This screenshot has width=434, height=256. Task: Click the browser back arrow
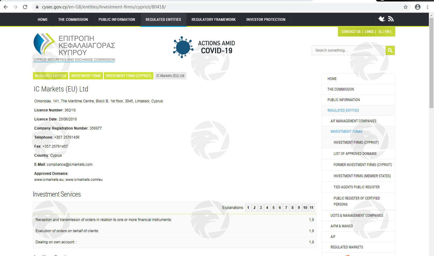click(6, 7)
